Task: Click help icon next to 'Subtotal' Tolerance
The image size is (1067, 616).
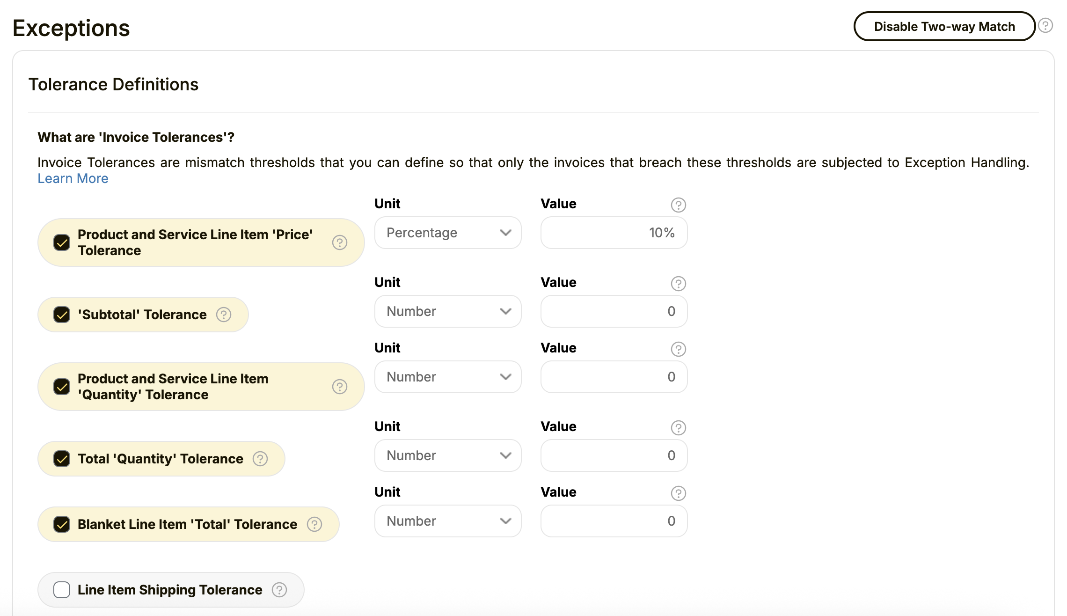Action: pyautogui.click(x=224, y=315)
